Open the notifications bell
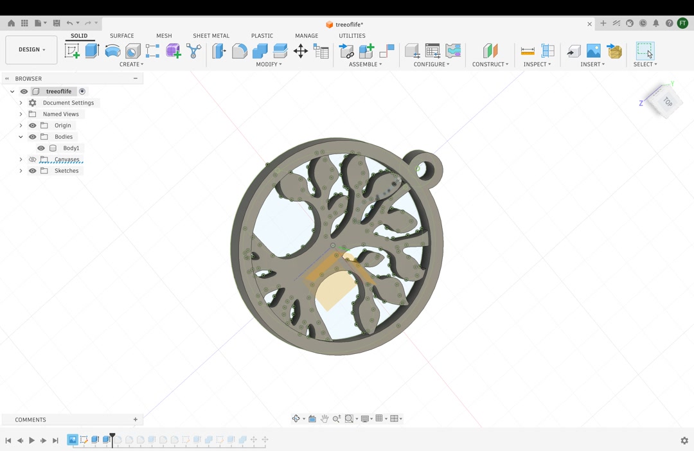 tap(656, 23)
